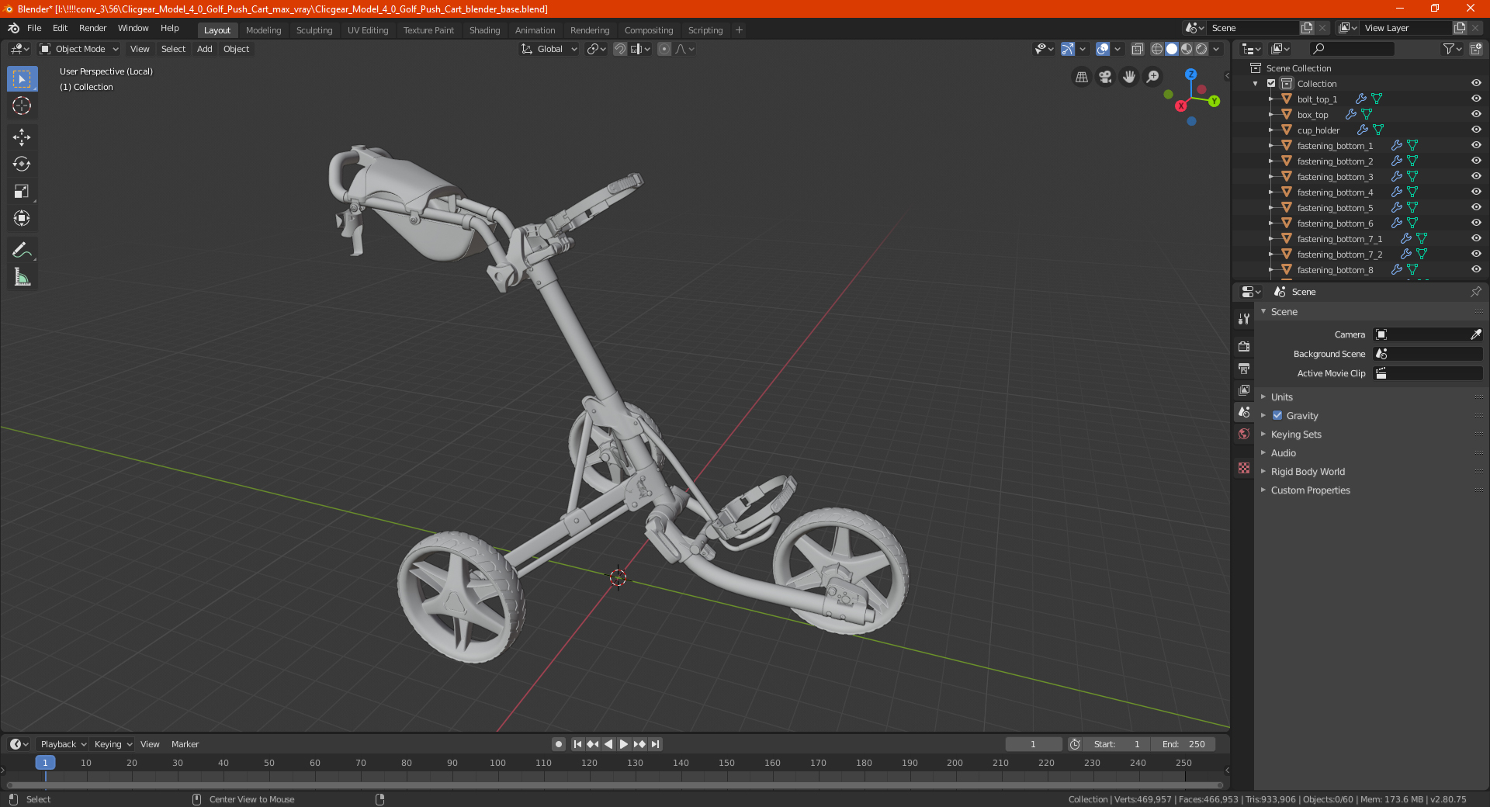1490x807 pixels.
Task: Open Object Mode dropdown
Action: [x=79, y=49]
